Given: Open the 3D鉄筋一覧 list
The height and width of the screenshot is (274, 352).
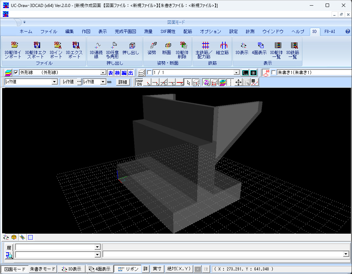Looking at the screenshot, I should [293, 50].
